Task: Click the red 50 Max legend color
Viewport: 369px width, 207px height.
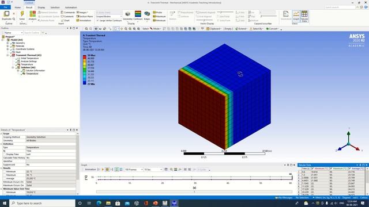Action: coord(85,56)
